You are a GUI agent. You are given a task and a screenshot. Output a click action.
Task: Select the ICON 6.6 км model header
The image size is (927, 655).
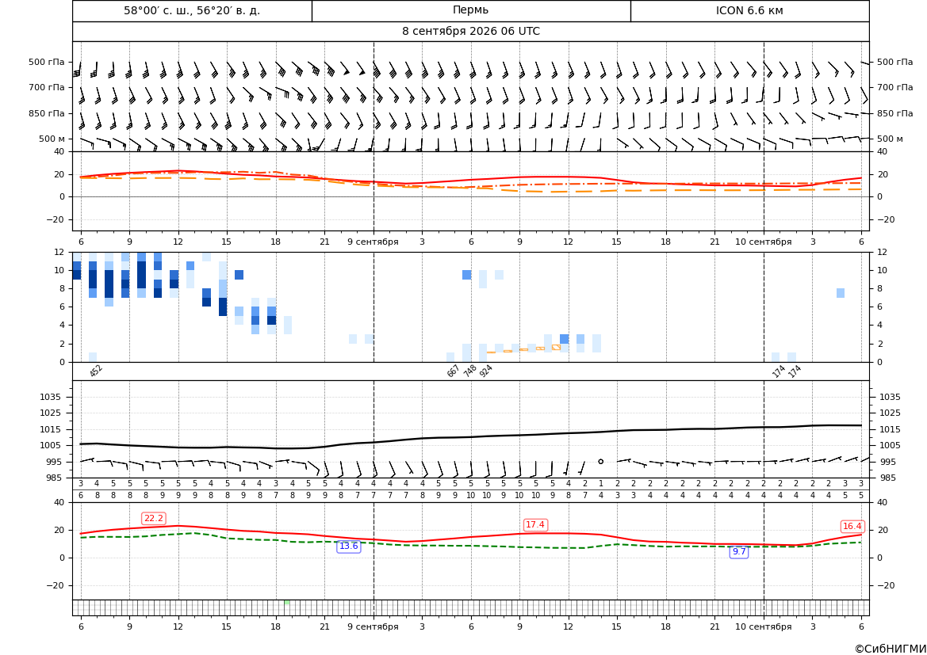749,10
